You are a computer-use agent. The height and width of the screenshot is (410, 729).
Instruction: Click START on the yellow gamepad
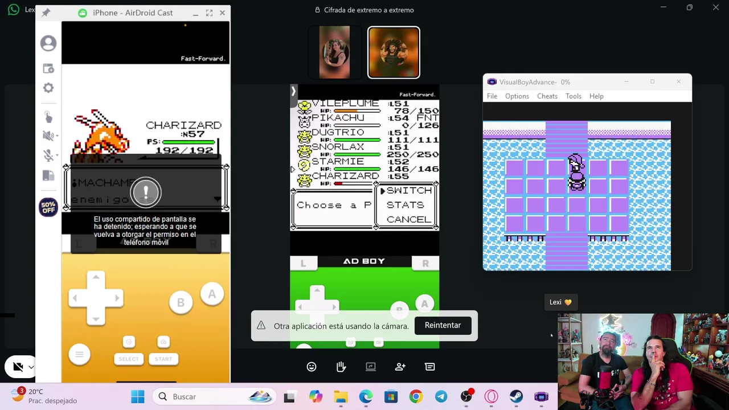tap(163, 359)
